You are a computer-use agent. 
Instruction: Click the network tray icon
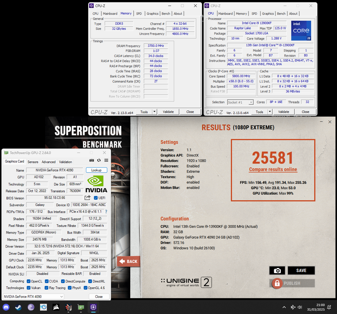pos(293,307)
